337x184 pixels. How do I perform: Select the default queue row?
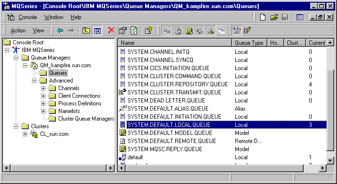coord(222,157)
